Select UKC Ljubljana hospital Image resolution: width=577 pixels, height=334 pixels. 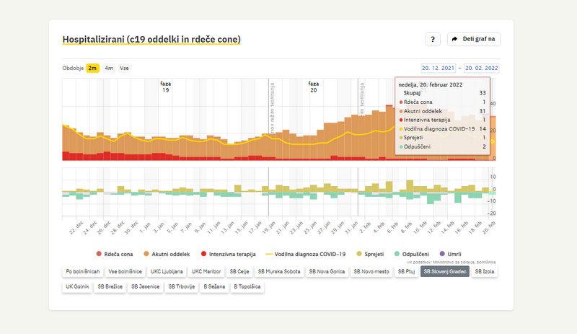click(x=167, y=272)
